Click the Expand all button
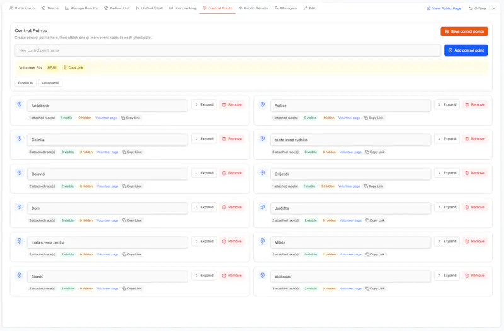 click(x=25, y=83)
